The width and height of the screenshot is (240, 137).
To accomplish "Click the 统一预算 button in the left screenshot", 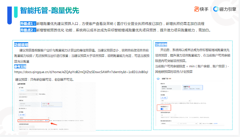I will pos(22,115).
